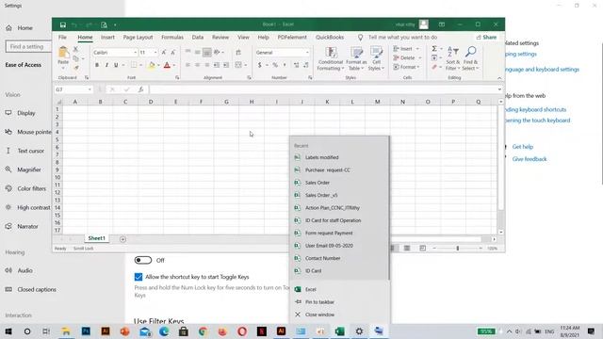
Task: Click the AutoSum sigma icon
Action: click(434, 49)
